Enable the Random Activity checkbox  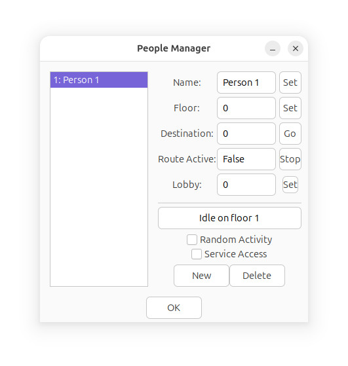[192, 240]
